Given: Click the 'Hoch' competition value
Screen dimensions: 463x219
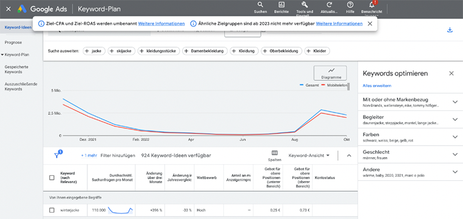Looking at the screenshot, I should click(201, 210).
